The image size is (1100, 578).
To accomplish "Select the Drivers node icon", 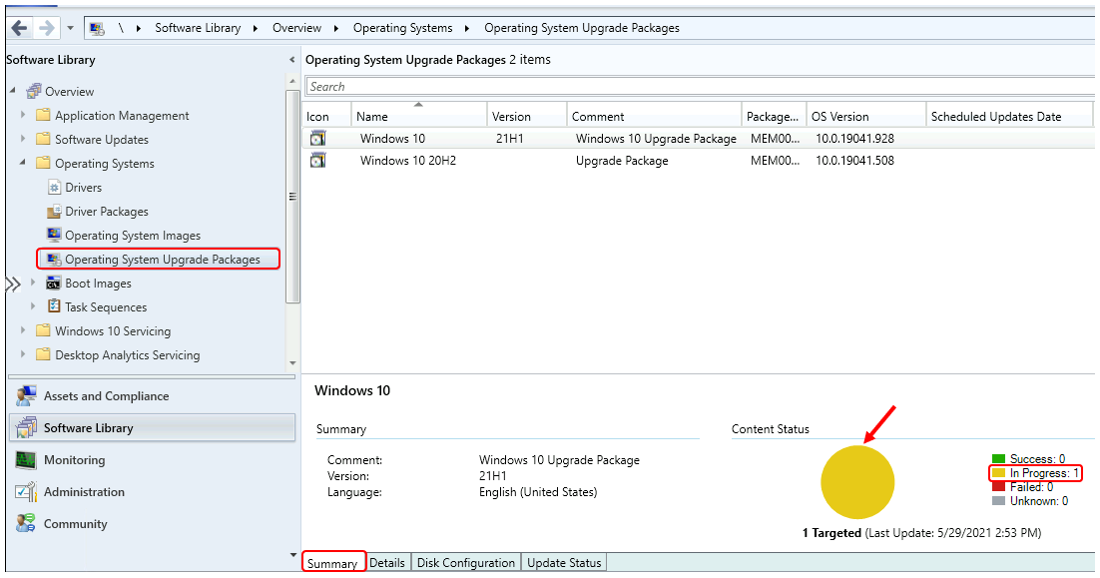I will (x=54, y=188).
